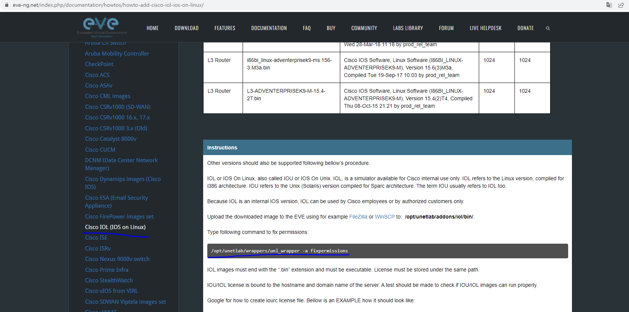Open Cisco ISE sidebar link

(96, 238)
